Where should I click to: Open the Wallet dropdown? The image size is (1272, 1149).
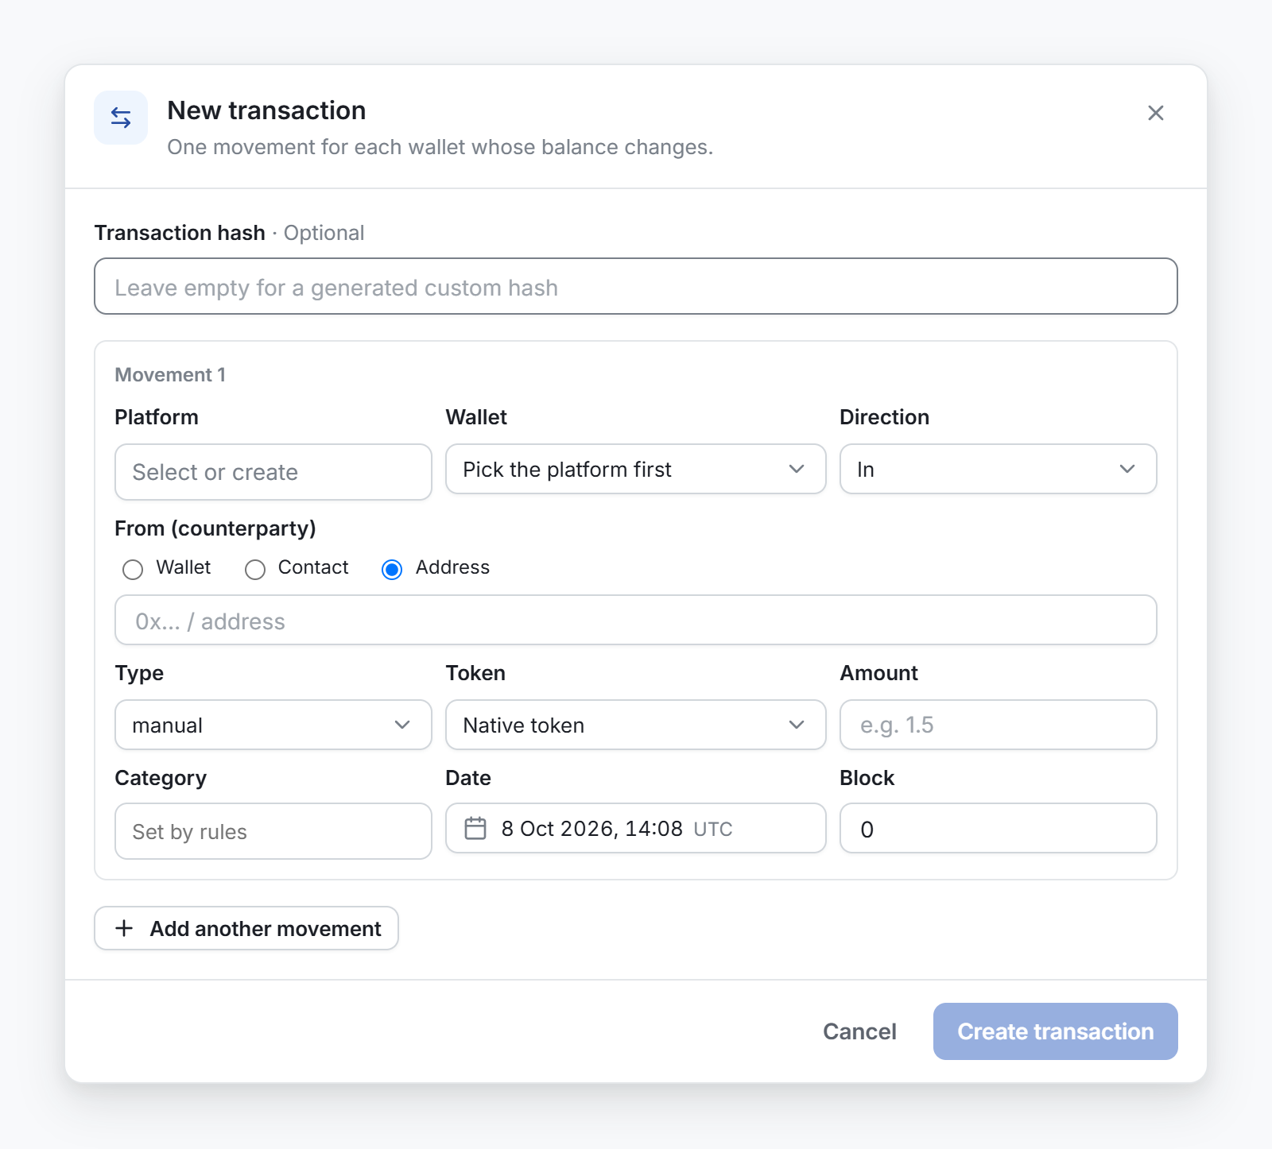pos(635,469)
